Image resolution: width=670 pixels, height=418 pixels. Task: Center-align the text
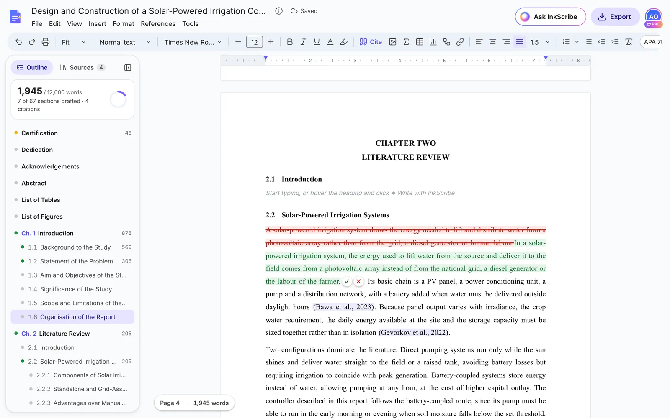click(x=492, y=42)
